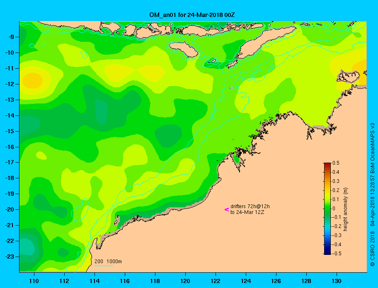Click longitude label 110 on bottom axis
378x288 pixels.
(34, 281)
